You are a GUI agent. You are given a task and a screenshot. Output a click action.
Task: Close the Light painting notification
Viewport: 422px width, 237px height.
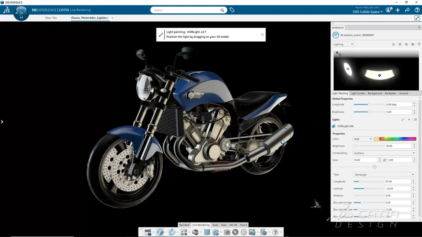pos(262,35)
